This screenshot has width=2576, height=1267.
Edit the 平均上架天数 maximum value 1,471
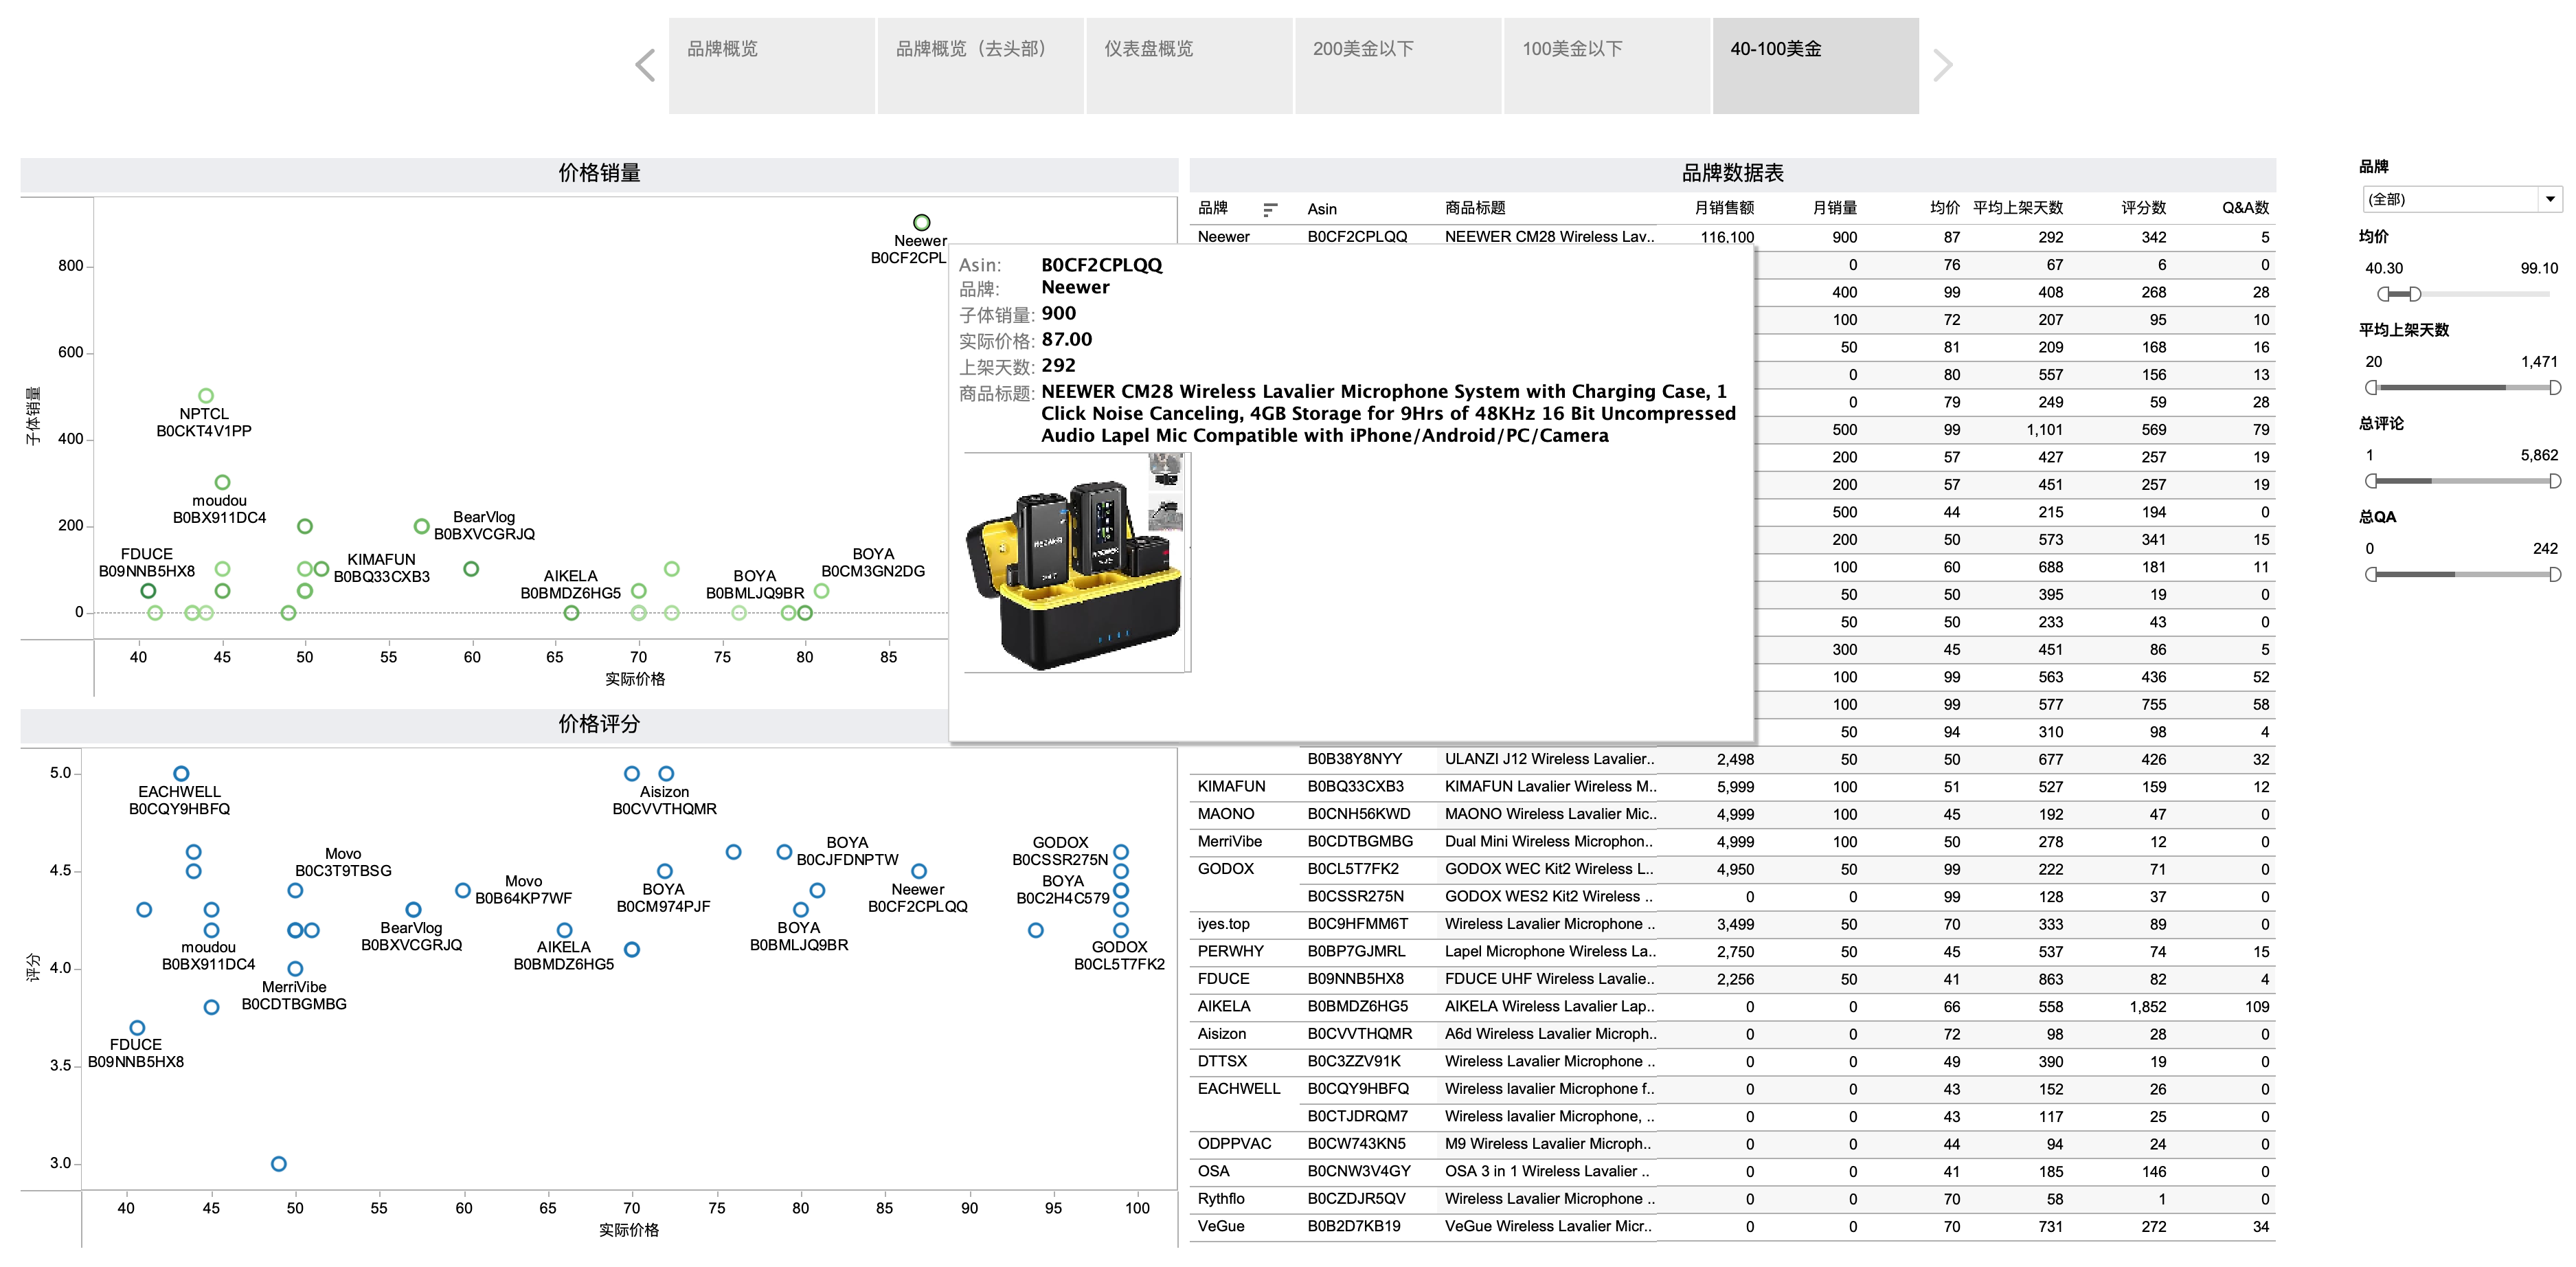click(x=2539, y=362)
